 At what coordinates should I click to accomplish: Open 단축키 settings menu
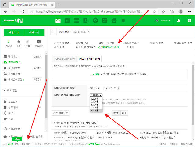[131, 47]
